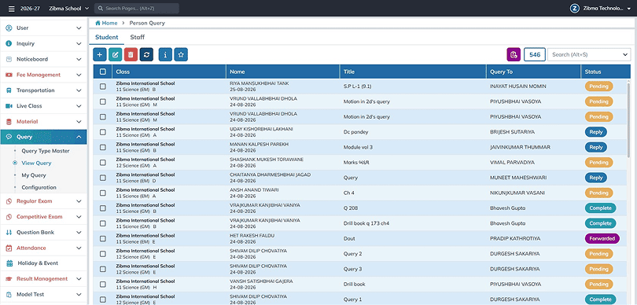
Task: Open the Zibma School dropdown
Action: coord(68,8)
